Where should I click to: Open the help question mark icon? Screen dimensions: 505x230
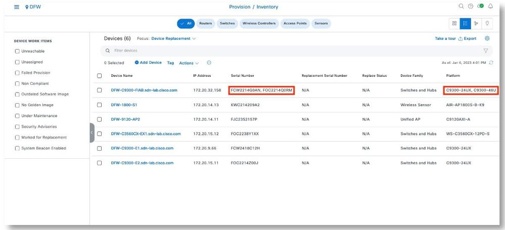point(471,6)
